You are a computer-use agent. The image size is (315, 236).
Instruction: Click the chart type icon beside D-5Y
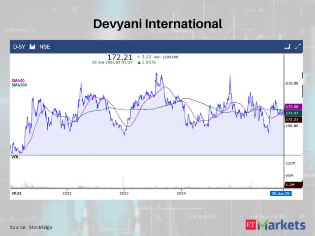pos(32,47)
